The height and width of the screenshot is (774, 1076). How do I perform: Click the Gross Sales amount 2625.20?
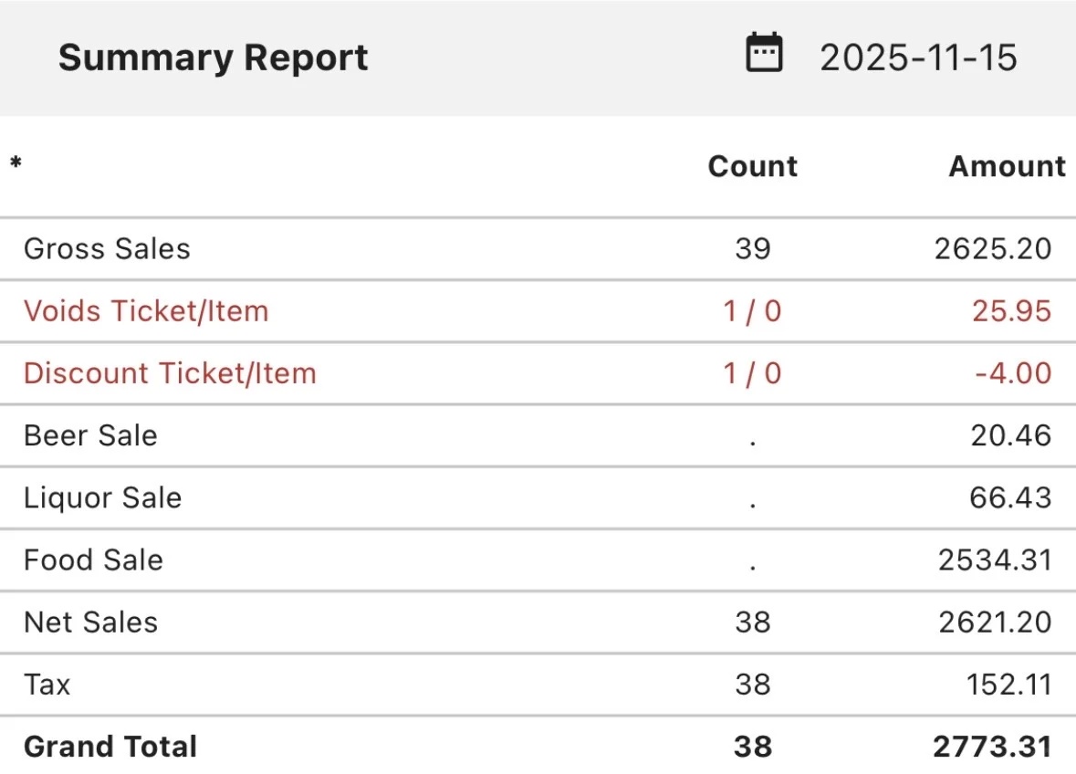pyautogui.click(x=992, y=249)
